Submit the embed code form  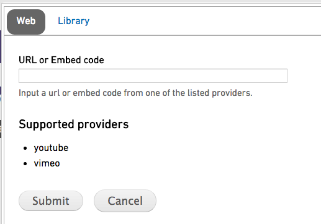tap(51, 200)
